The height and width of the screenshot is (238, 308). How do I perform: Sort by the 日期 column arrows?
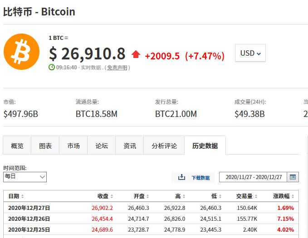point(23,196)
